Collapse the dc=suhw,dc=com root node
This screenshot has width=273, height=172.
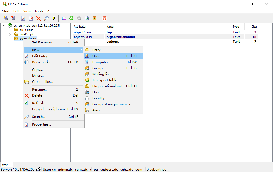[x=4, y=25]
